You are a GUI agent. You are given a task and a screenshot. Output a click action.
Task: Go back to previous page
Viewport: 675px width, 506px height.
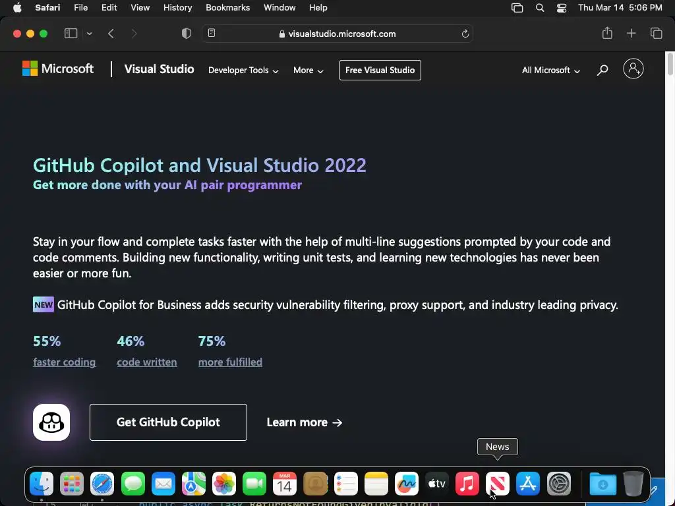(111, 34)
